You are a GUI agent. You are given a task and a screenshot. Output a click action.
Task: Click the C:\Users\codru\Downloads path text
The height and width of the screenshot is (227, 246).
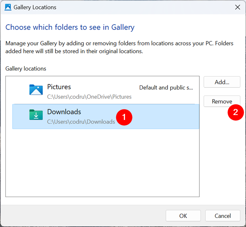click(81, 122)
